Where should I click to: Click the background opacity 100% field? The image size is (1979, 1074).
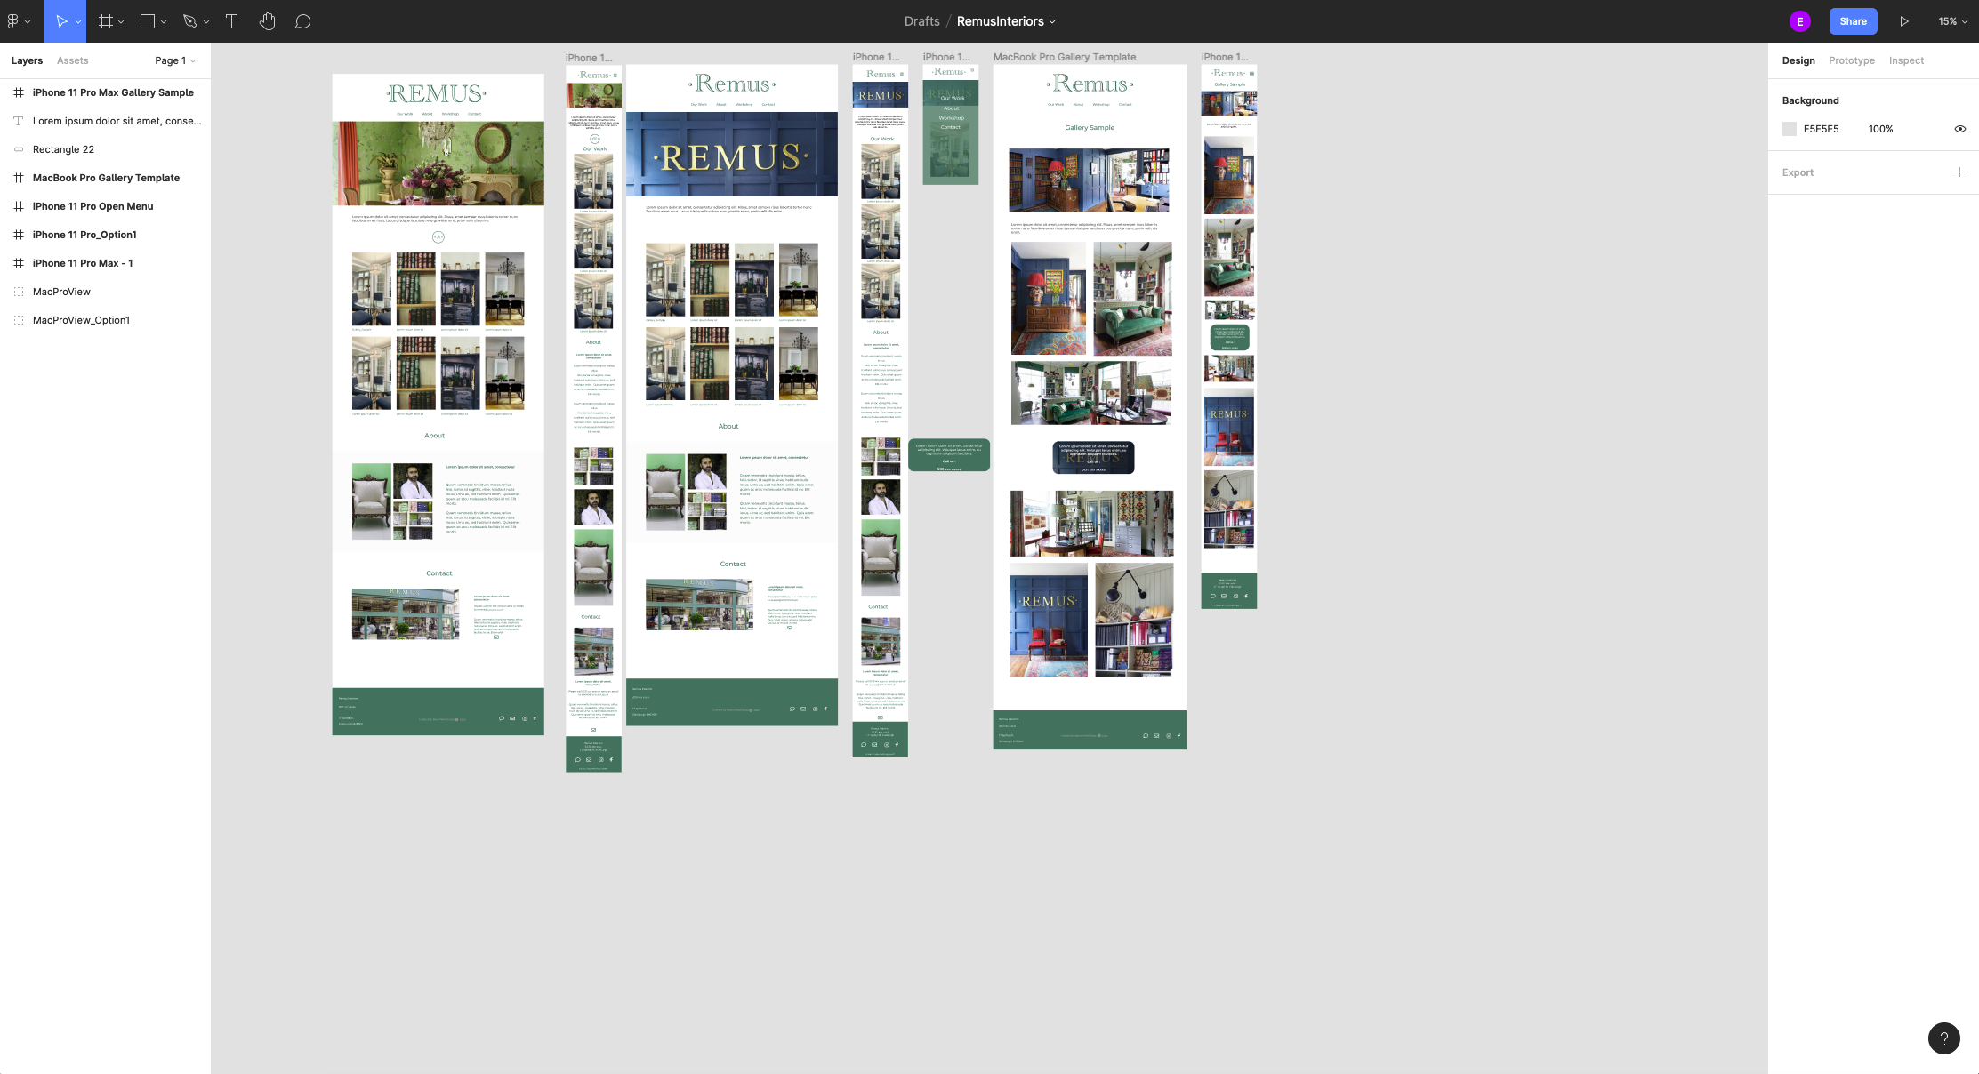[1880, 129]
